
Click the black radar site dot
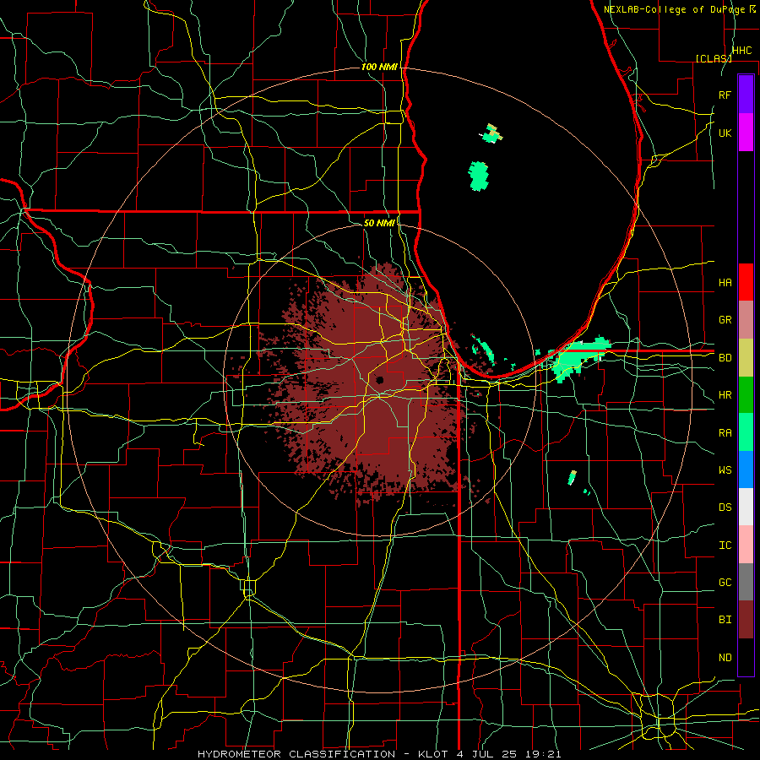(x=379, y=380)
